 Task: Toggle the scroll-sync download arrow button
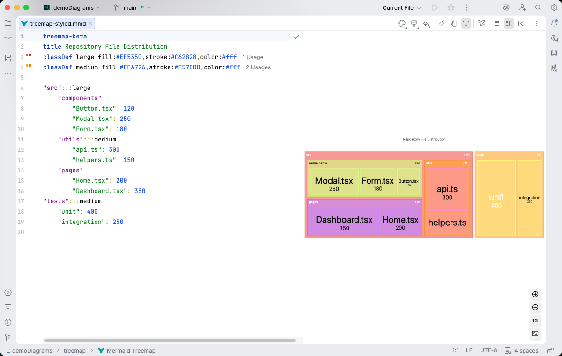(x=466, y=23)
